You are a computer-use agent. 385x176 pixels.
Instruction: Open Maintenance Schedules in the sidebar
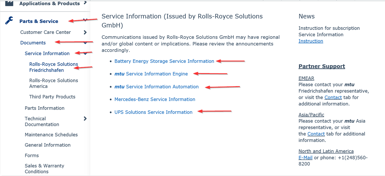tap(51, 135)
